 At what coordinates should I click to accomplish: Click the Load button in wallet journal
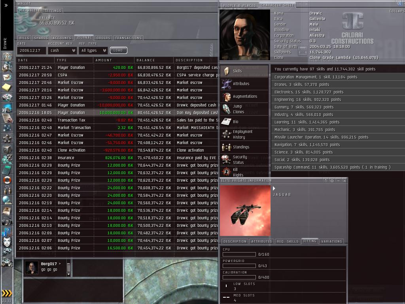(x=118, y=50)
